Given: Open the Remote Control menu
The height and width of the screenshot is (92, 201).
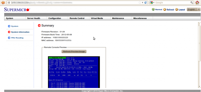Looking at the screenshot, I should coord(77,18).
